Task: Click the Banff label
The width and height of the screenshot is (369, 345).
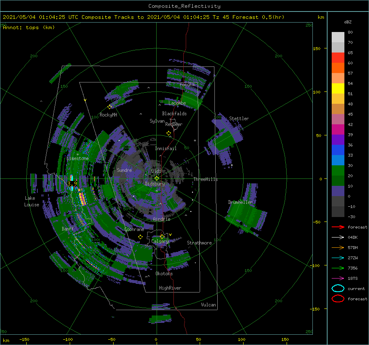Action: (x=68, y=228)
